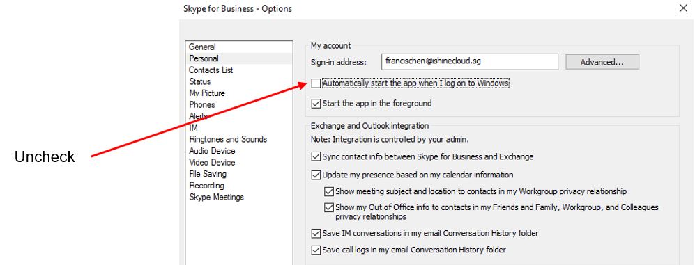Screen dimensions: 695x265
Task: Select Audio Device settings
Action: (212, 151)
